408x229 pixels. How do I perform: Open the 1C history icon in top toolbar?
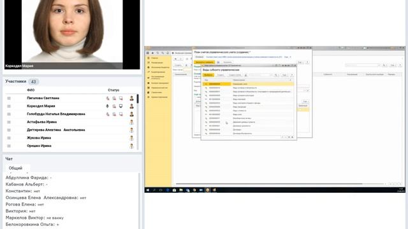click(157, 53)
